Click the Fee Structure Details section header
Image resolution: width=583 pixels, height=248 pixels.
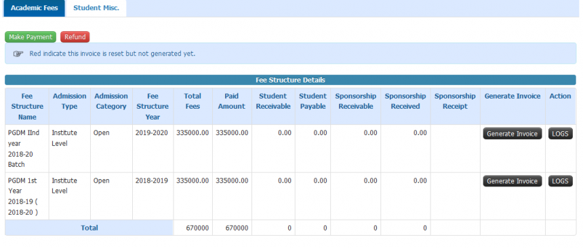pos(290,80)
